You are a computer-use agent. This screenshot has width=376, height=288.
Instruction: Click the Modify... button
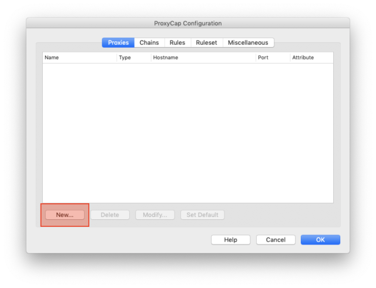pyautogui.click(x=155, y=215)
